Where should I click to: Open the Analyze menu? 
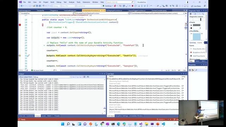coord(71,2)
